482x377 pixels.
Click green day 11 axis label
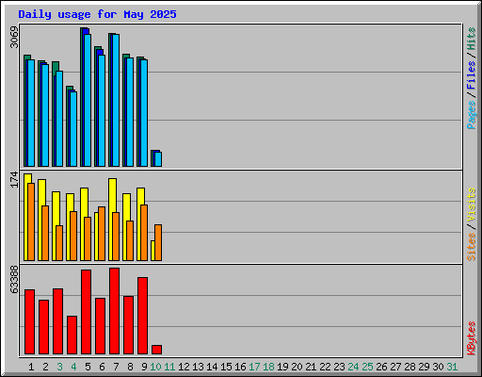(x=169, y=367)
